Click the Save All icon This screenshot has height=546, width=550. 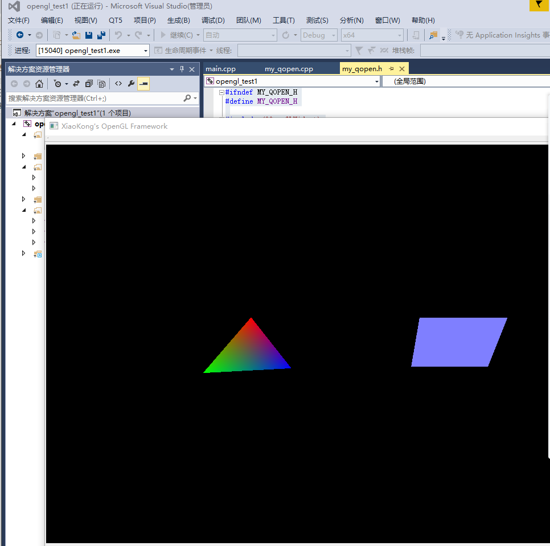pyautogui.click(x=101, y=35)
